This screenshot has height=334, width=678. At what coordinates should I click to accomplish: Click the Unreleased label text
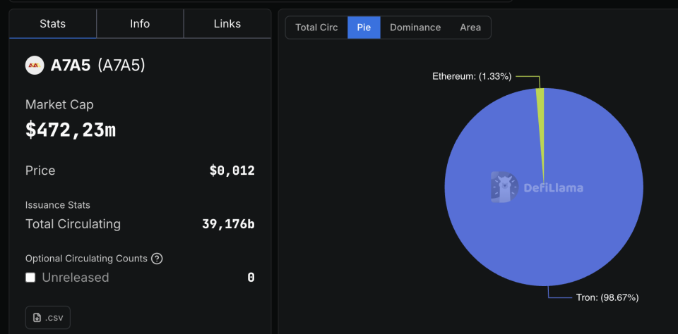(x=76, y=278)
